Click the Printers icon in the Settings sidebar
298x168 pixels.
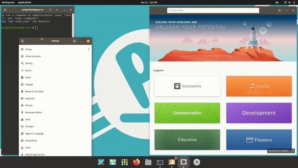(22, 105)
